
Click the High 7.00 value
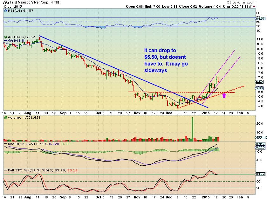(x=152, y=6)
